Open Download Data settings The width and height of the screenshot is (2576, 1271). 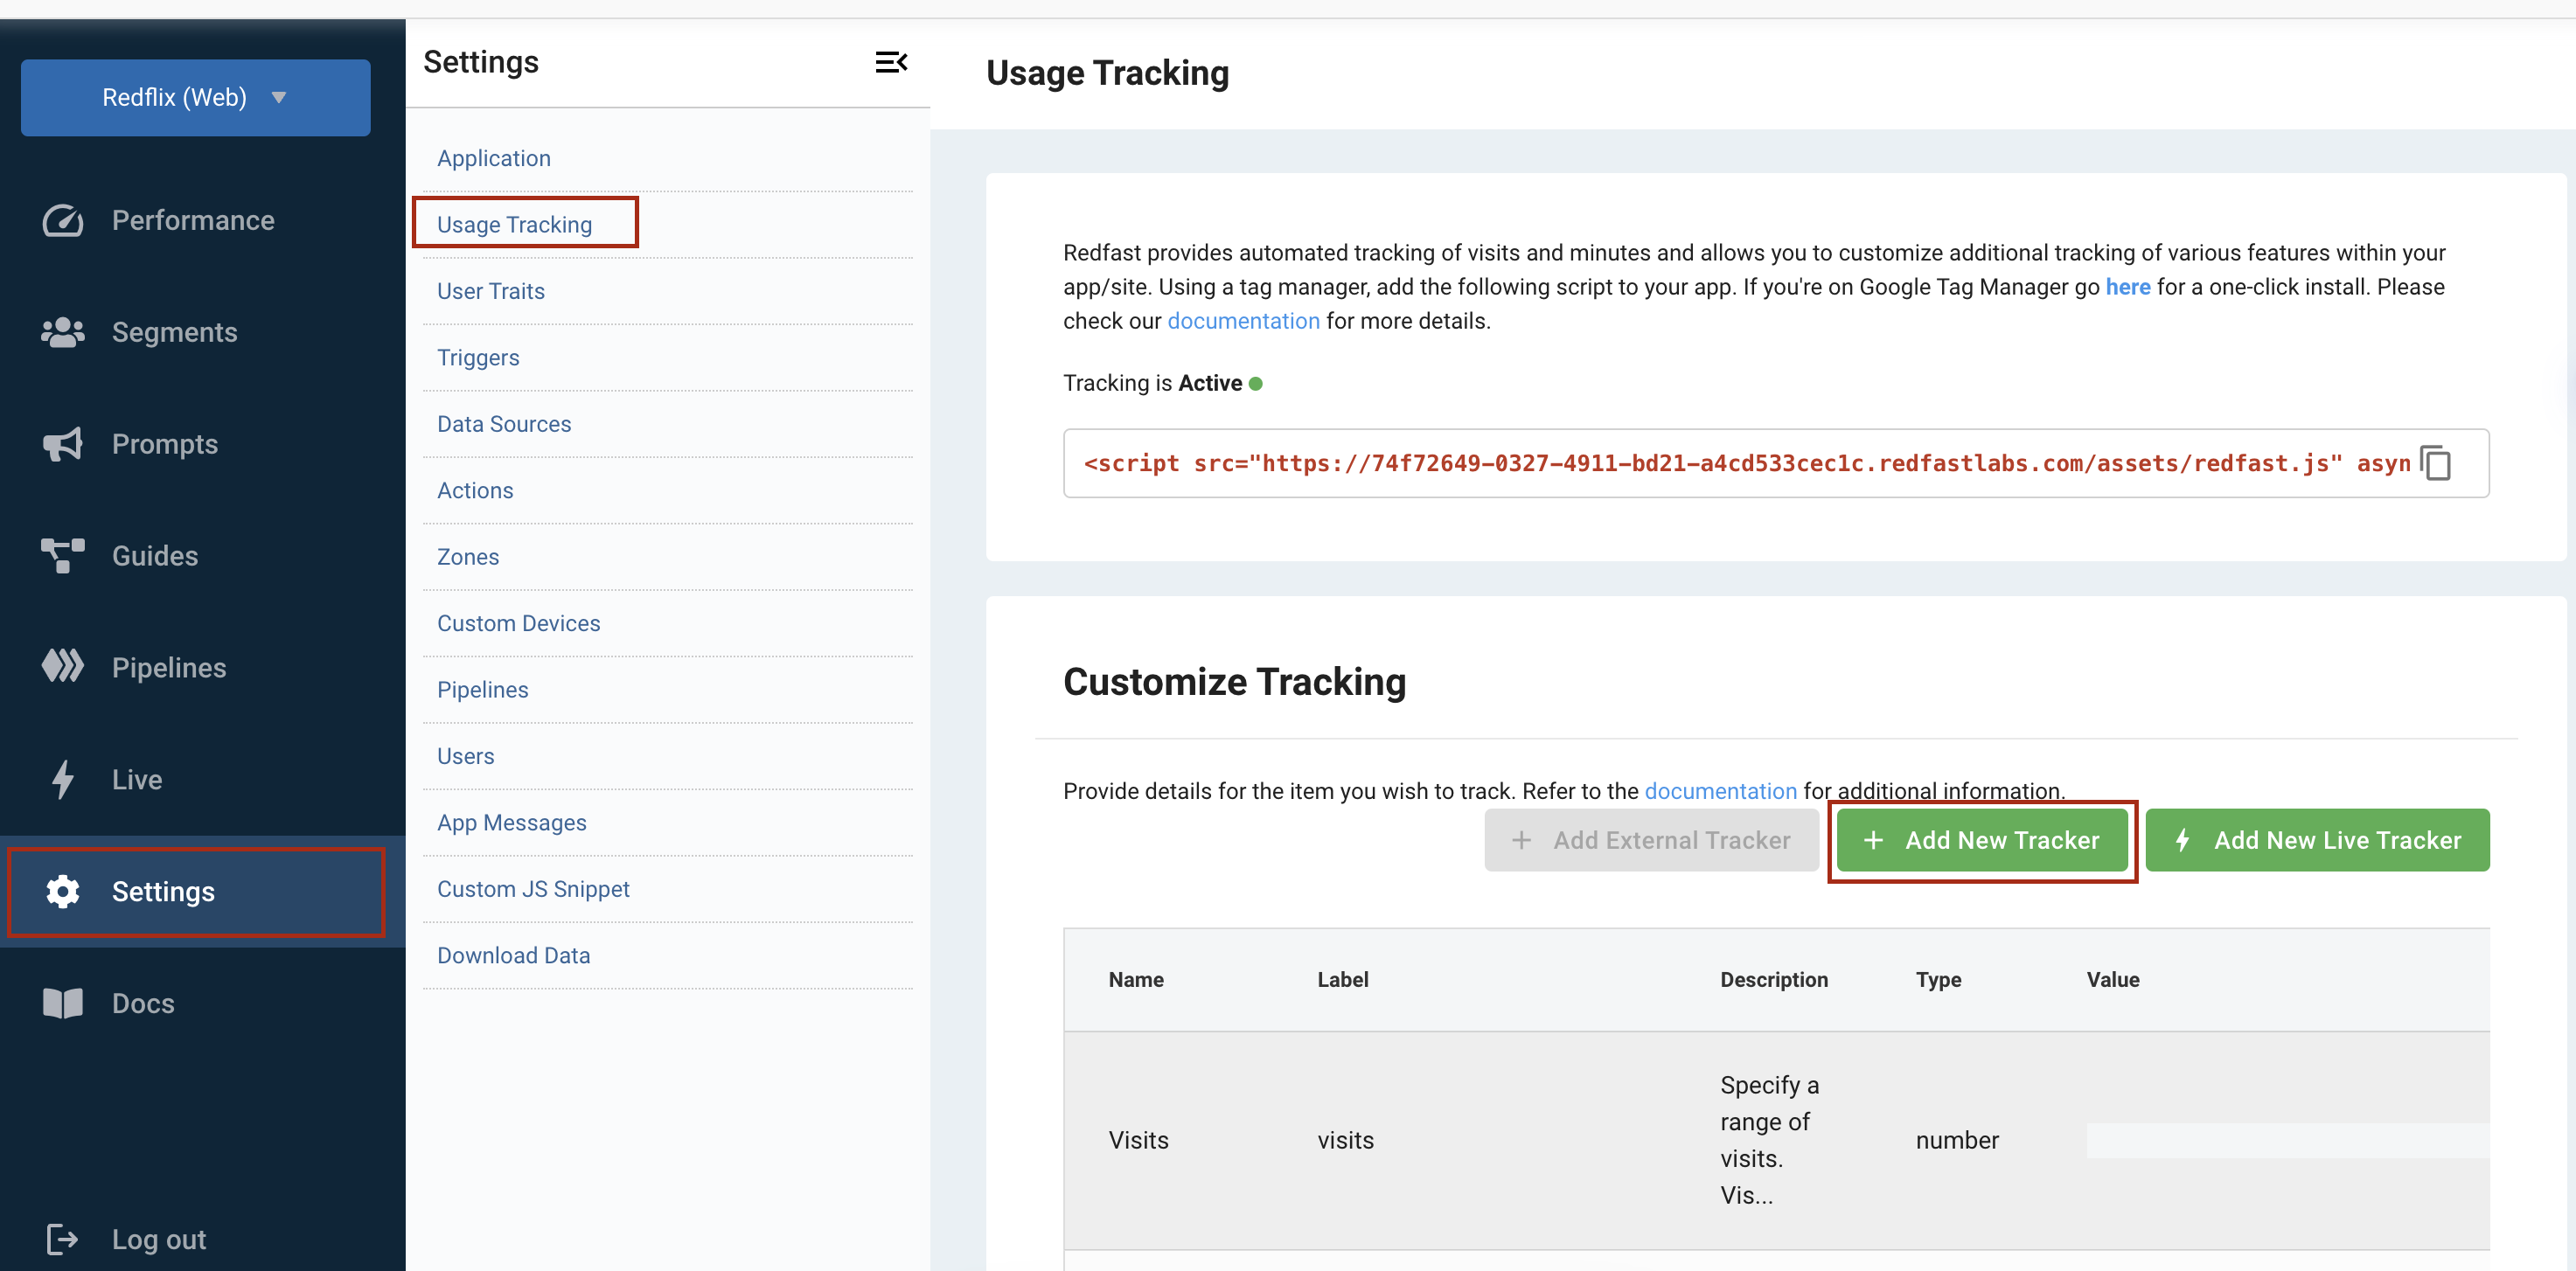coord(514,955)
